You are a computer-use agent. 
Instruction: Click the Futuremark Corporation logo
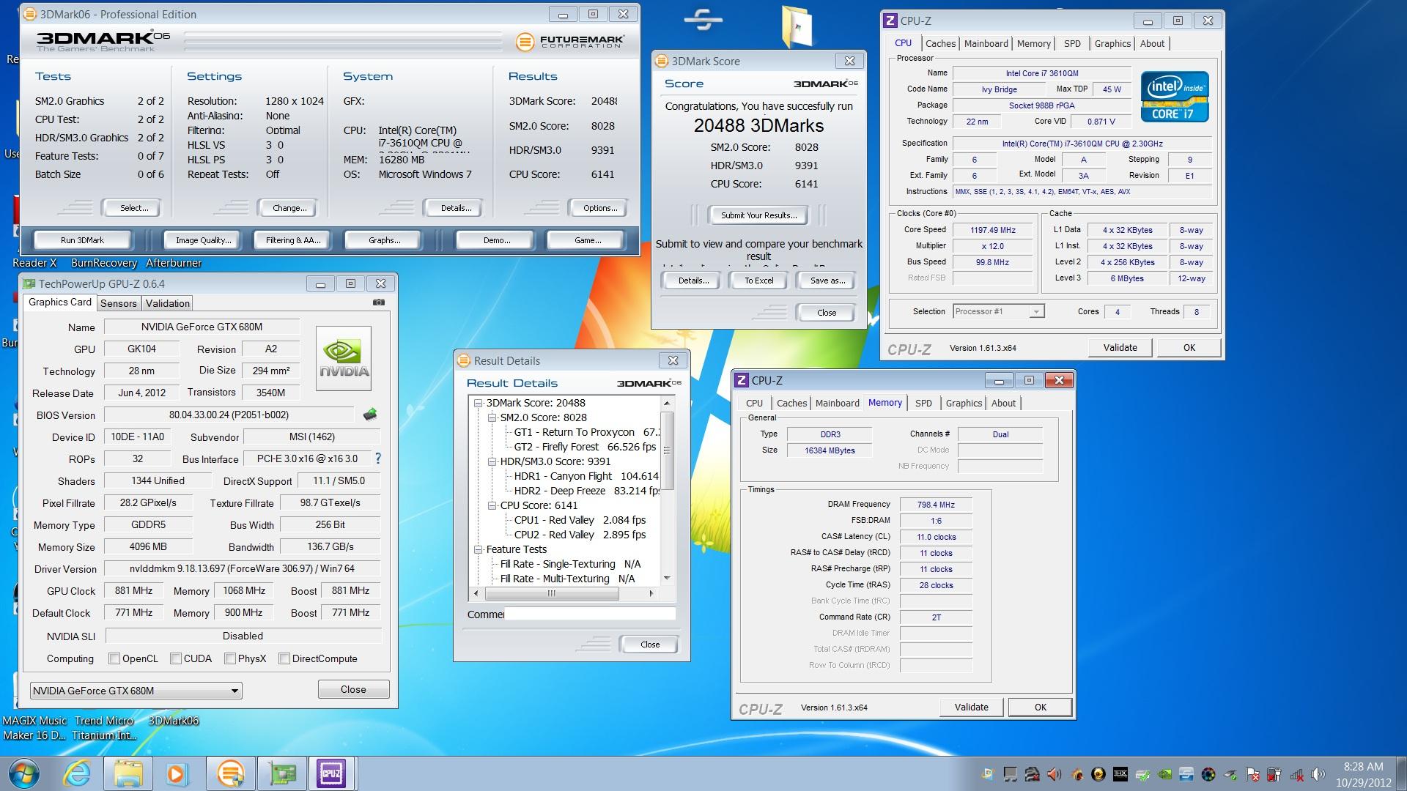[570, 42]
